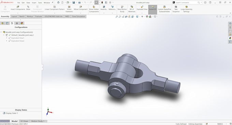This screenshot has height=125, width=232.
Task: Open the Save dropdown arrow
Action: (76, 2)
